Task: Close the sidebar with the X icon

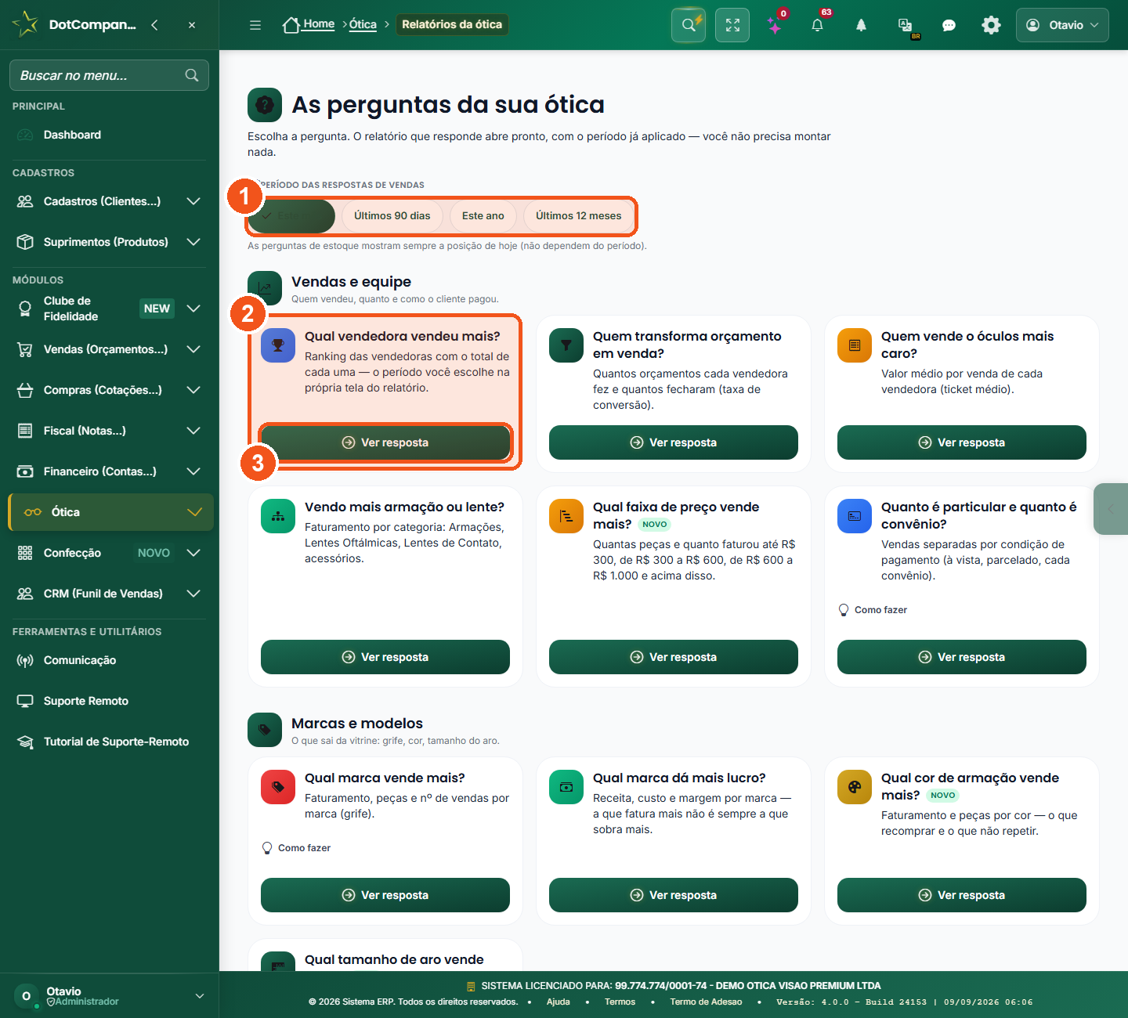Action: (192, 25)
